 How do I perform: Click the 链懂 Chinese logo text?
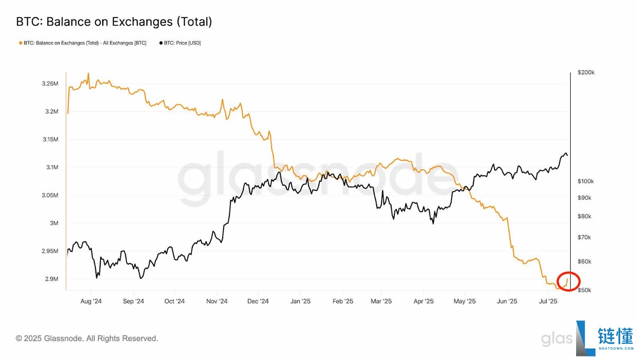[x=615, y=336]
